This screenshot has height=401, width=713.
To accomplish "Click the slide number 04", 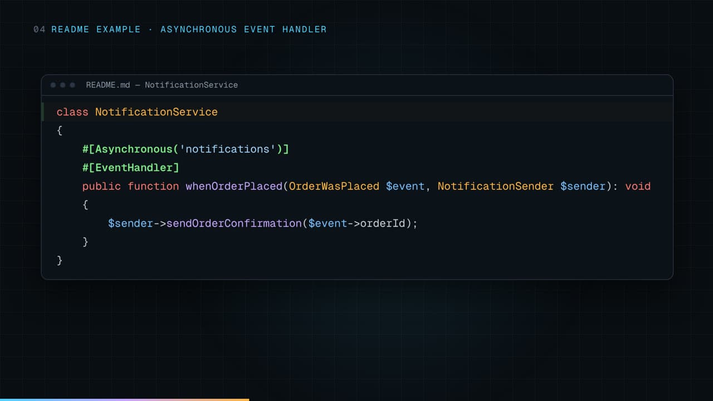I will coord(39,29).
